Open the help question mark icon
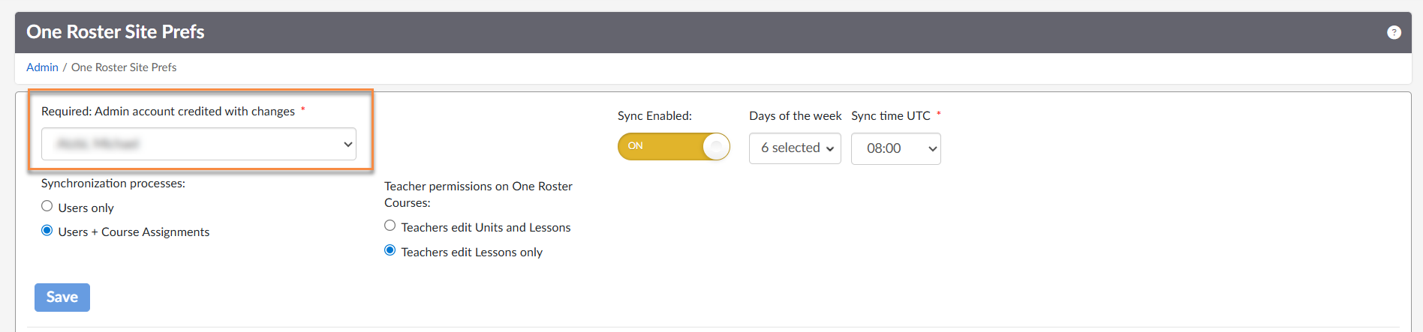The height and width of the screenshot is (332, 1423). coord(1394,32)
